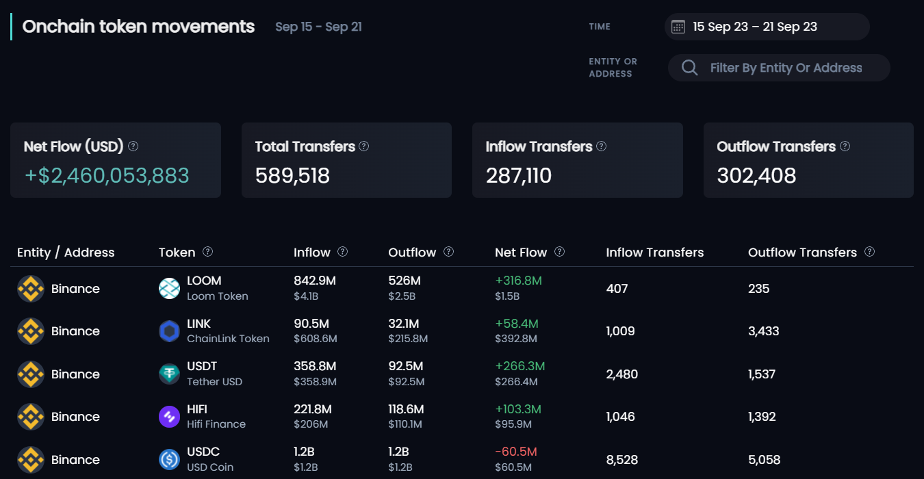This screenshot has width=924, height=479.
Task: Click LOOM outflow value 526M
Action: (x=405, y=281)
